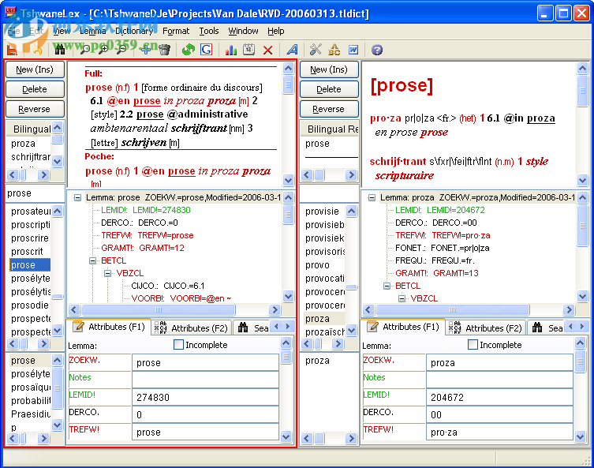Tick the right pane Incomplete checkbox
The width and height of the screenshot is (594, 468).
click(473, 345)
